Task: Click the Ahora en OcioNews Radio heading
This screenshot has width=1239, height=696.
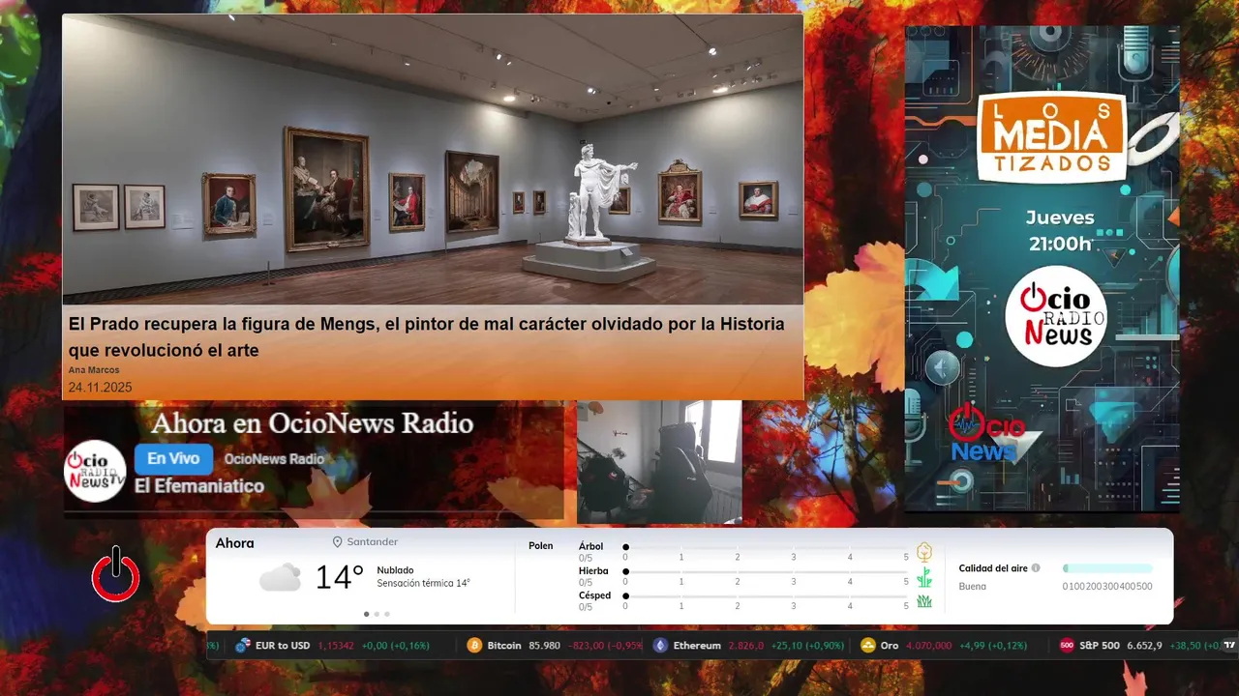Action: click(x=313, y=423)
